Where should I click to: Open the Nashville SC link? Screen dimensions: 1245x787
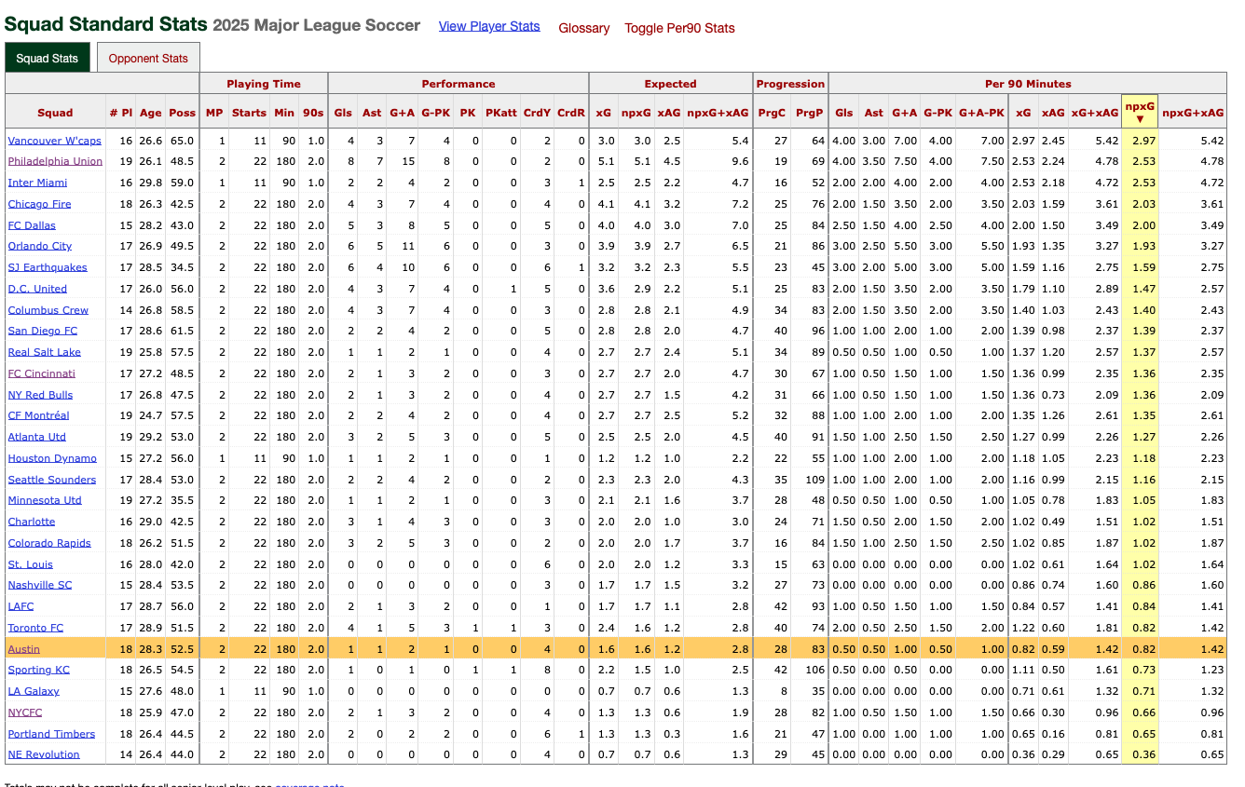coord(40,585)
